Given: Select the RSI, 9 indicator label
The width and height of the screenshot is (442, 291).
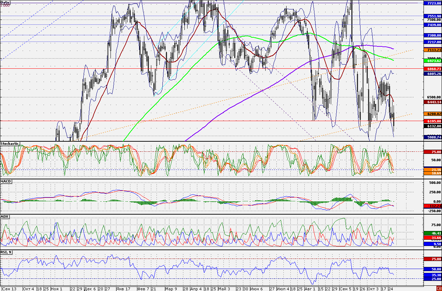Looking at the screenshot, I should (x=6, y=252).
